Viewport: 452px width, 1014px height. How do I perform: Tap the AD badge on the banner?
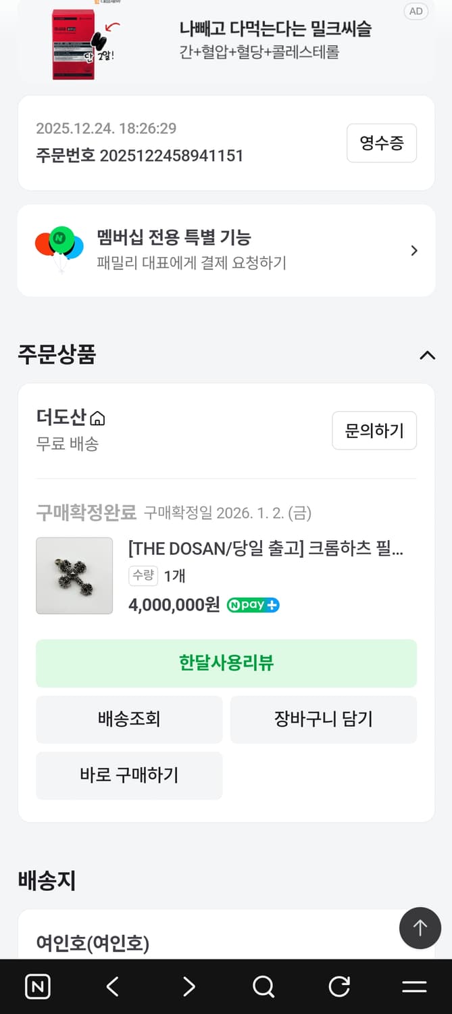[x=416, y=11]
